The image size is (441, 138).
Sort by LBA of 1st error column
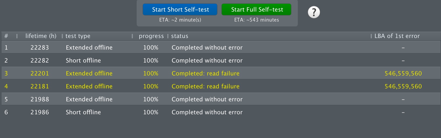click(x=397, y=36)
